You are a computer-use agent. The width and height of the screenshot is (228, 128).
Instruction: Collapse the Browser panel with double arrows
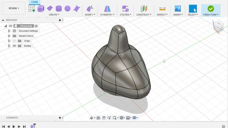tap(3, 20)
